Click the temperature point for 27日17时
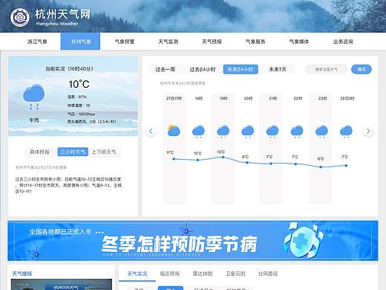 pos(174,159)
